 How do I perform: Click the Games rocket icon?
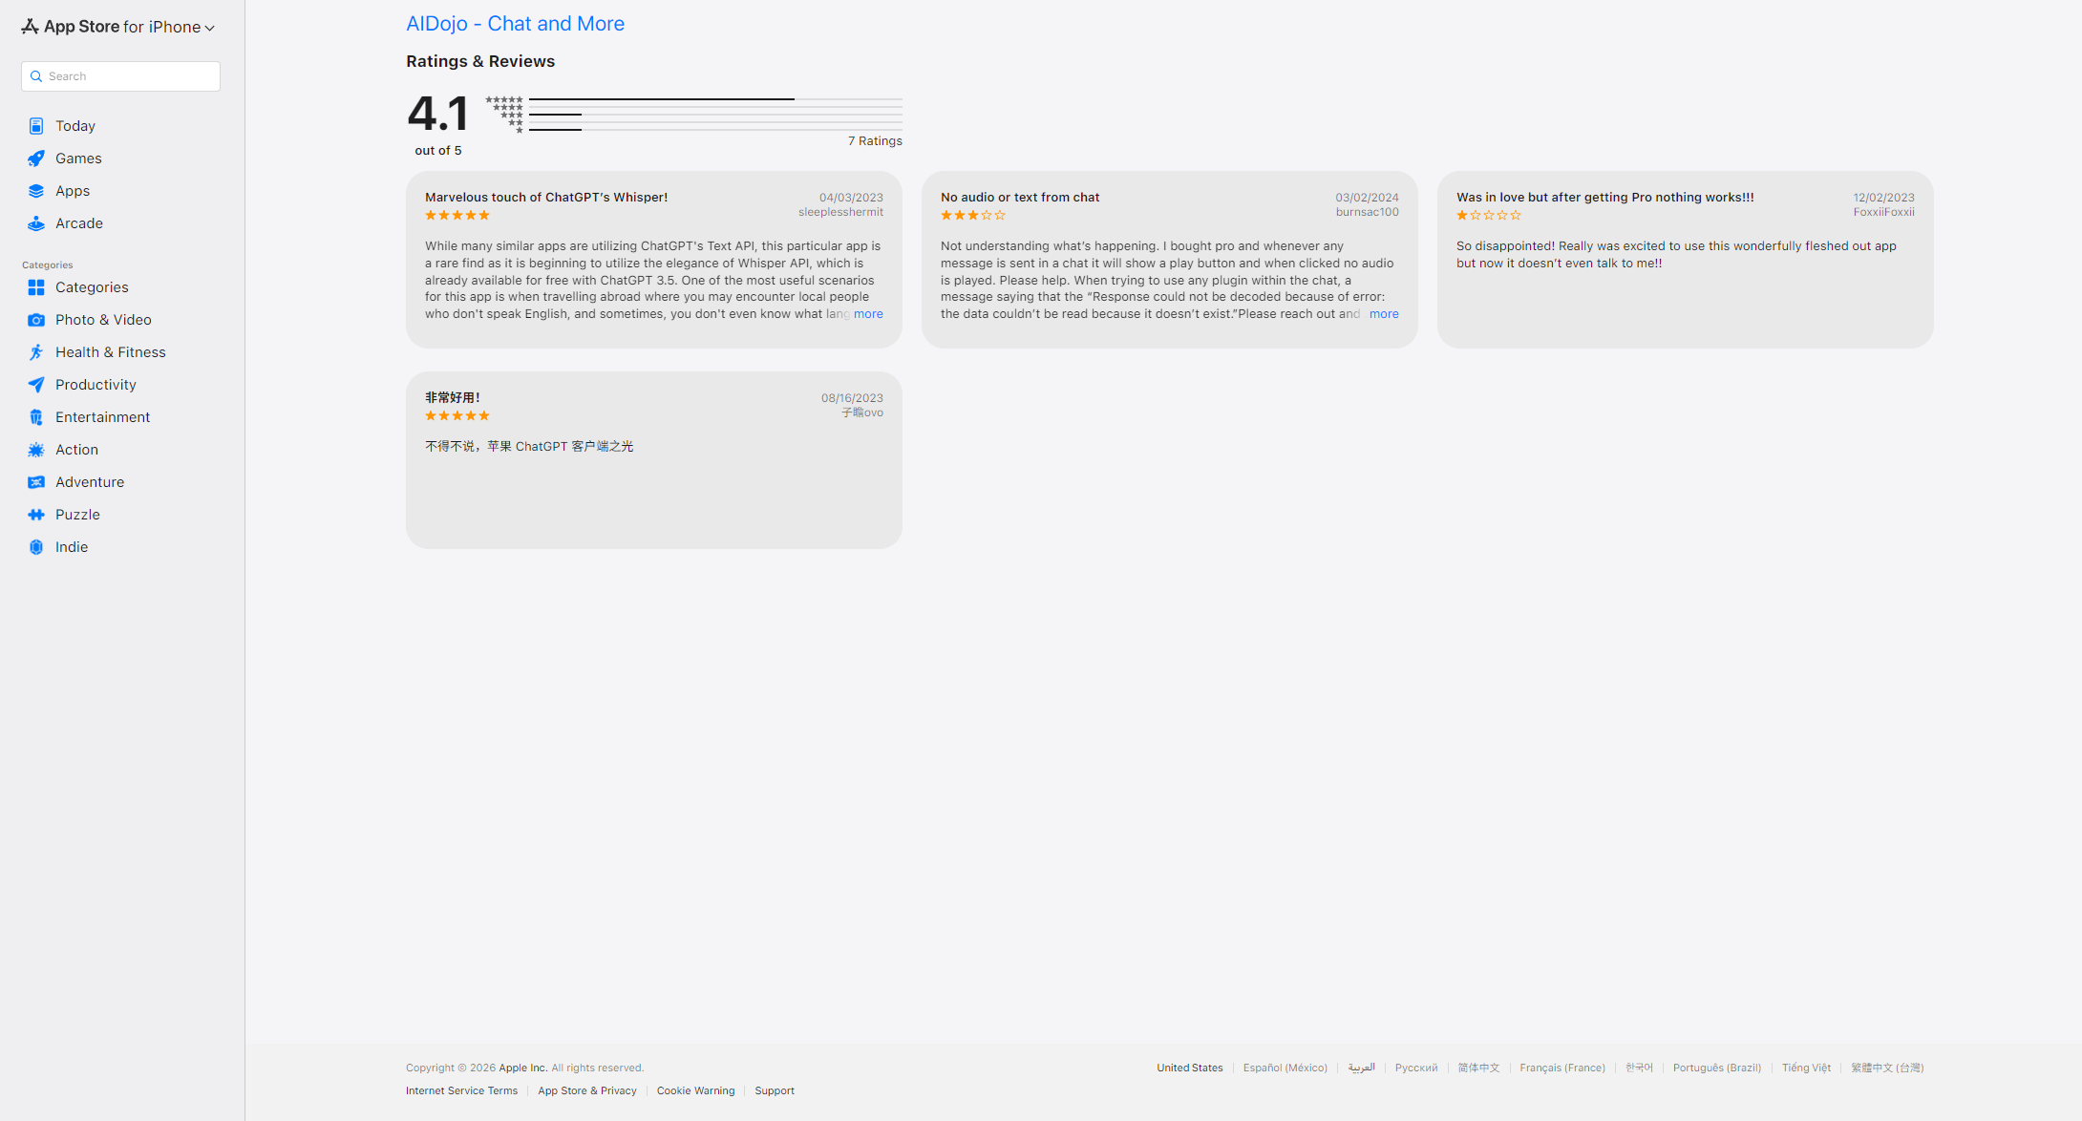pyautogui.click(x=36, y=159)
